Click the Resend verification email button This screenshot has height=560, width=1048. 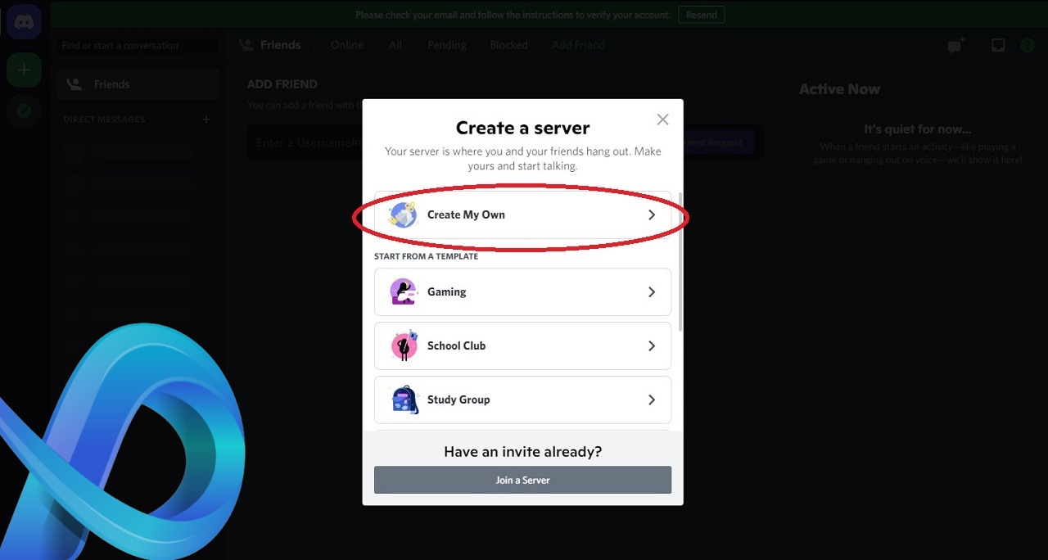click(701, 15)
